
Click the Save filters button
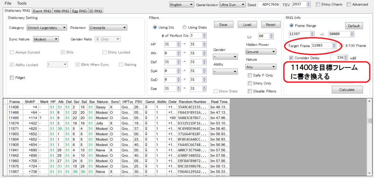pos(223,25)
